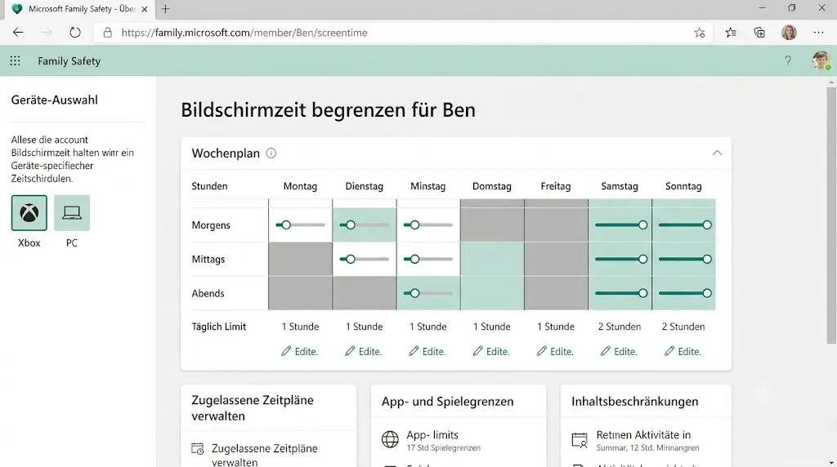Image resolution: width=837 pixels, height=467 pixels.
Task: Select the Microsoft Family Safety tab
Action: tap(80, 9)
